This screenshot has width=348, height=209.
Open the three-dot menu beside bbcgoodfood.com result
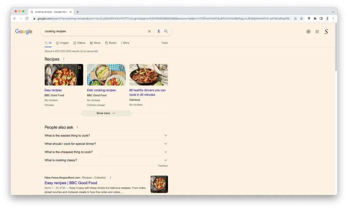point(110,178)
